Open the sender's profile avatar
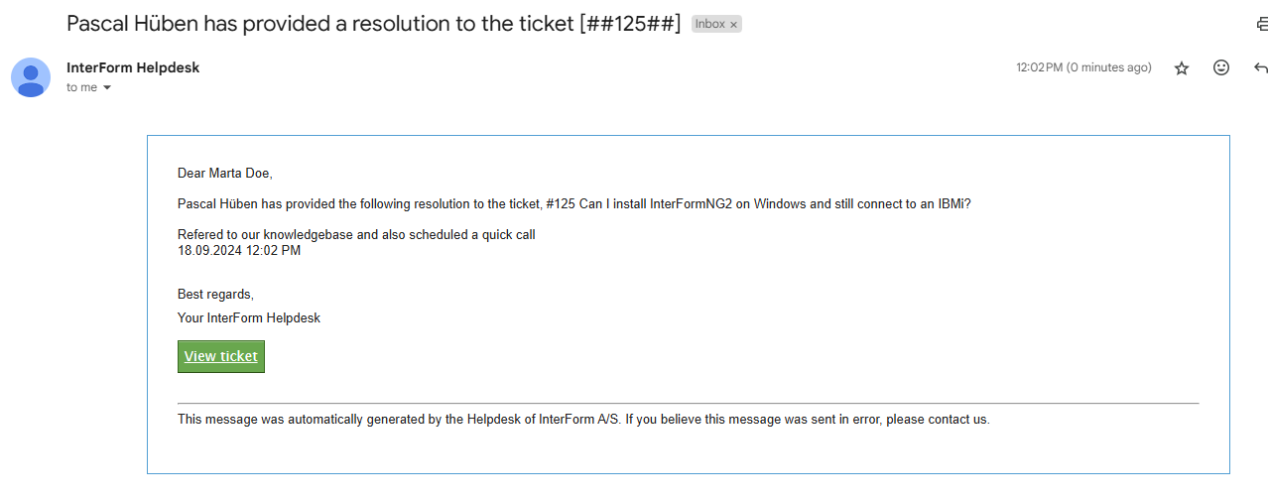 31,77
